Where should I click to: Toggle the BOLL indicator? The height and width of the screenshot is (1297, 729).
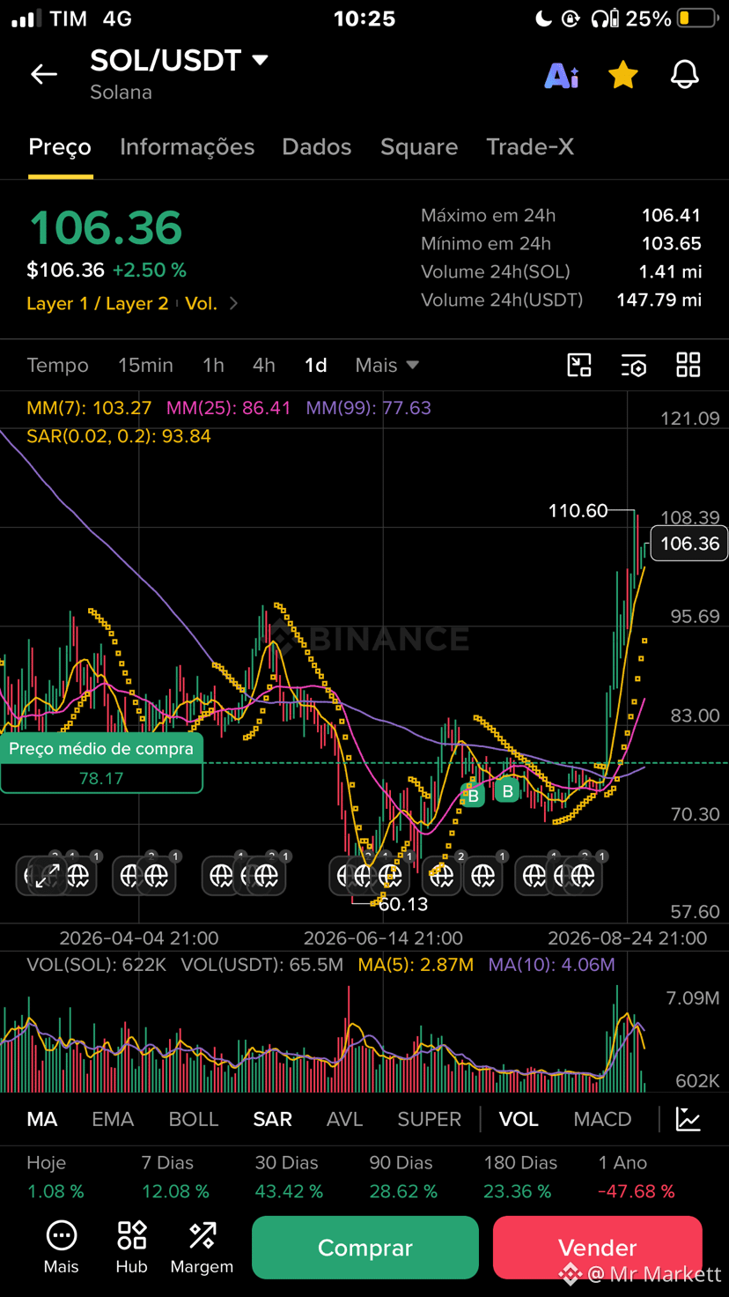click(194, 1119)
